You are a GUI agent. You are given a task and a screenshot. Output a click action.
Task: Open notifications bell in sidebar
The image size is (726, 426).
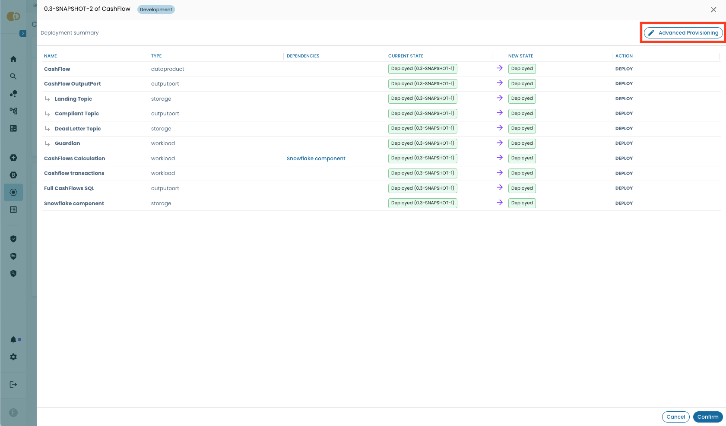point(13,340)
